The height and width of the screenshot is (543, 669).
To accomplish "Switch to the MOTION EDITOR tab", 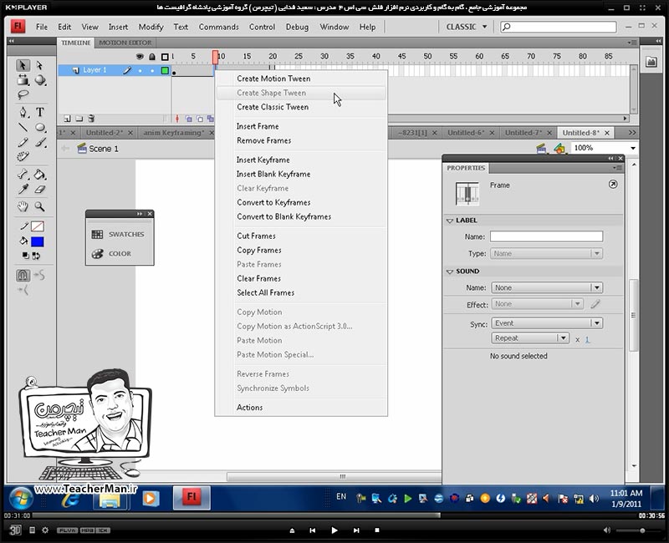I will tap(125, 43).
